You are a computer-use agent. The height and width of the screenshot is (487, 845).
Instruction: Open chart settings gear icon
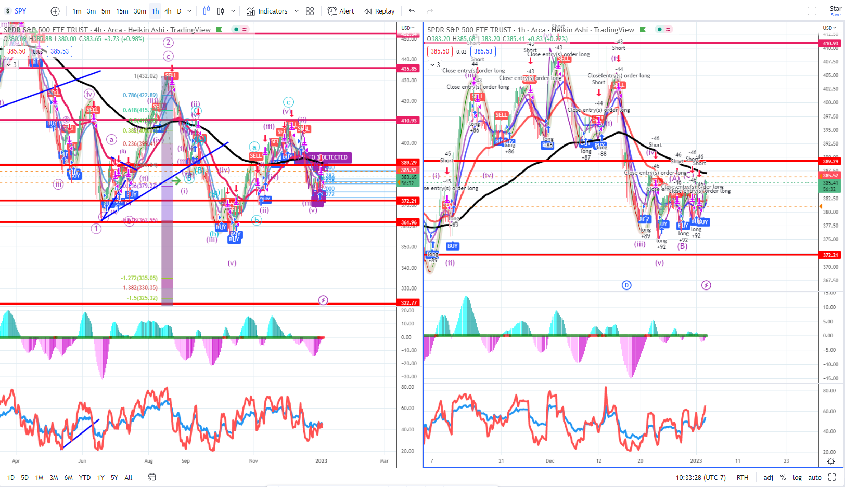pos(831,461)
